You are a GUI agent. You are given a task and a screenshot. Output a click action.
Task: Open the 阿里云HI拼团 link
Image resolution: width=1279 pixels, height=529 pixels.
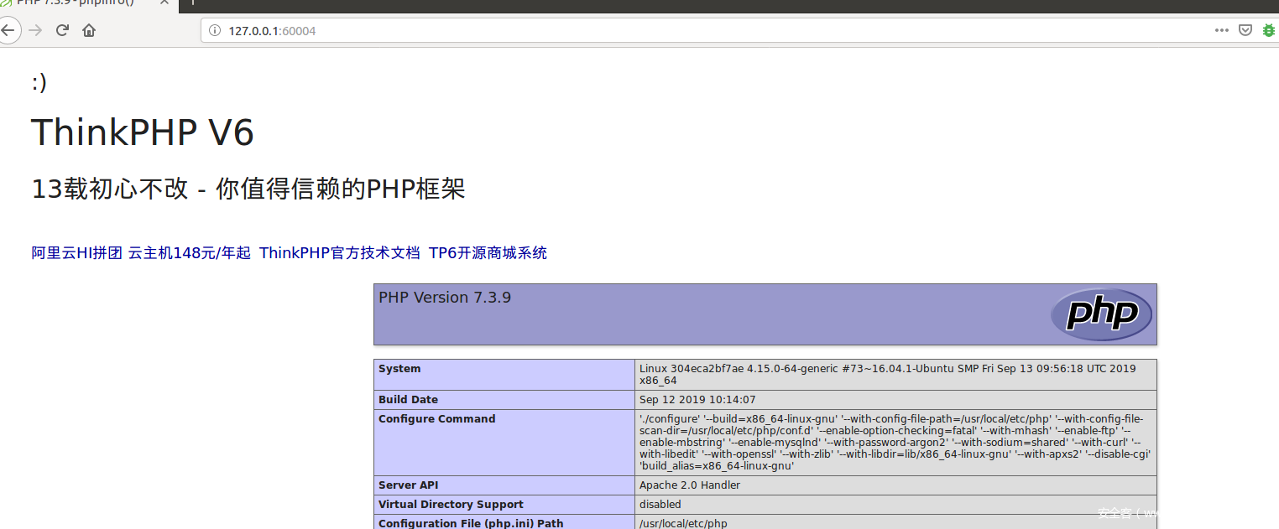(x=77, y=253)
